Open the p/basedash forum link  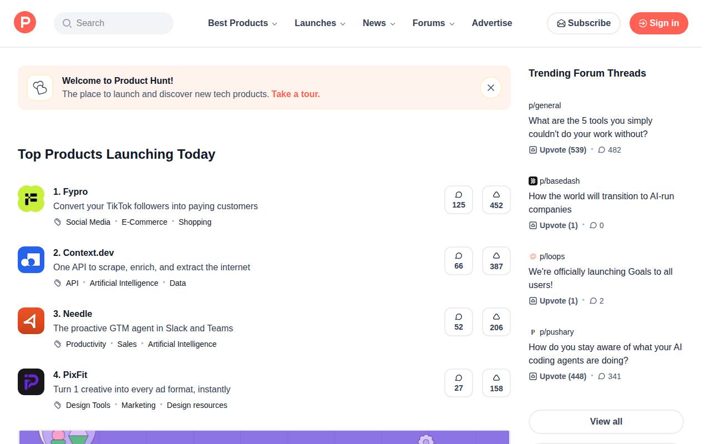click(560, 181)
